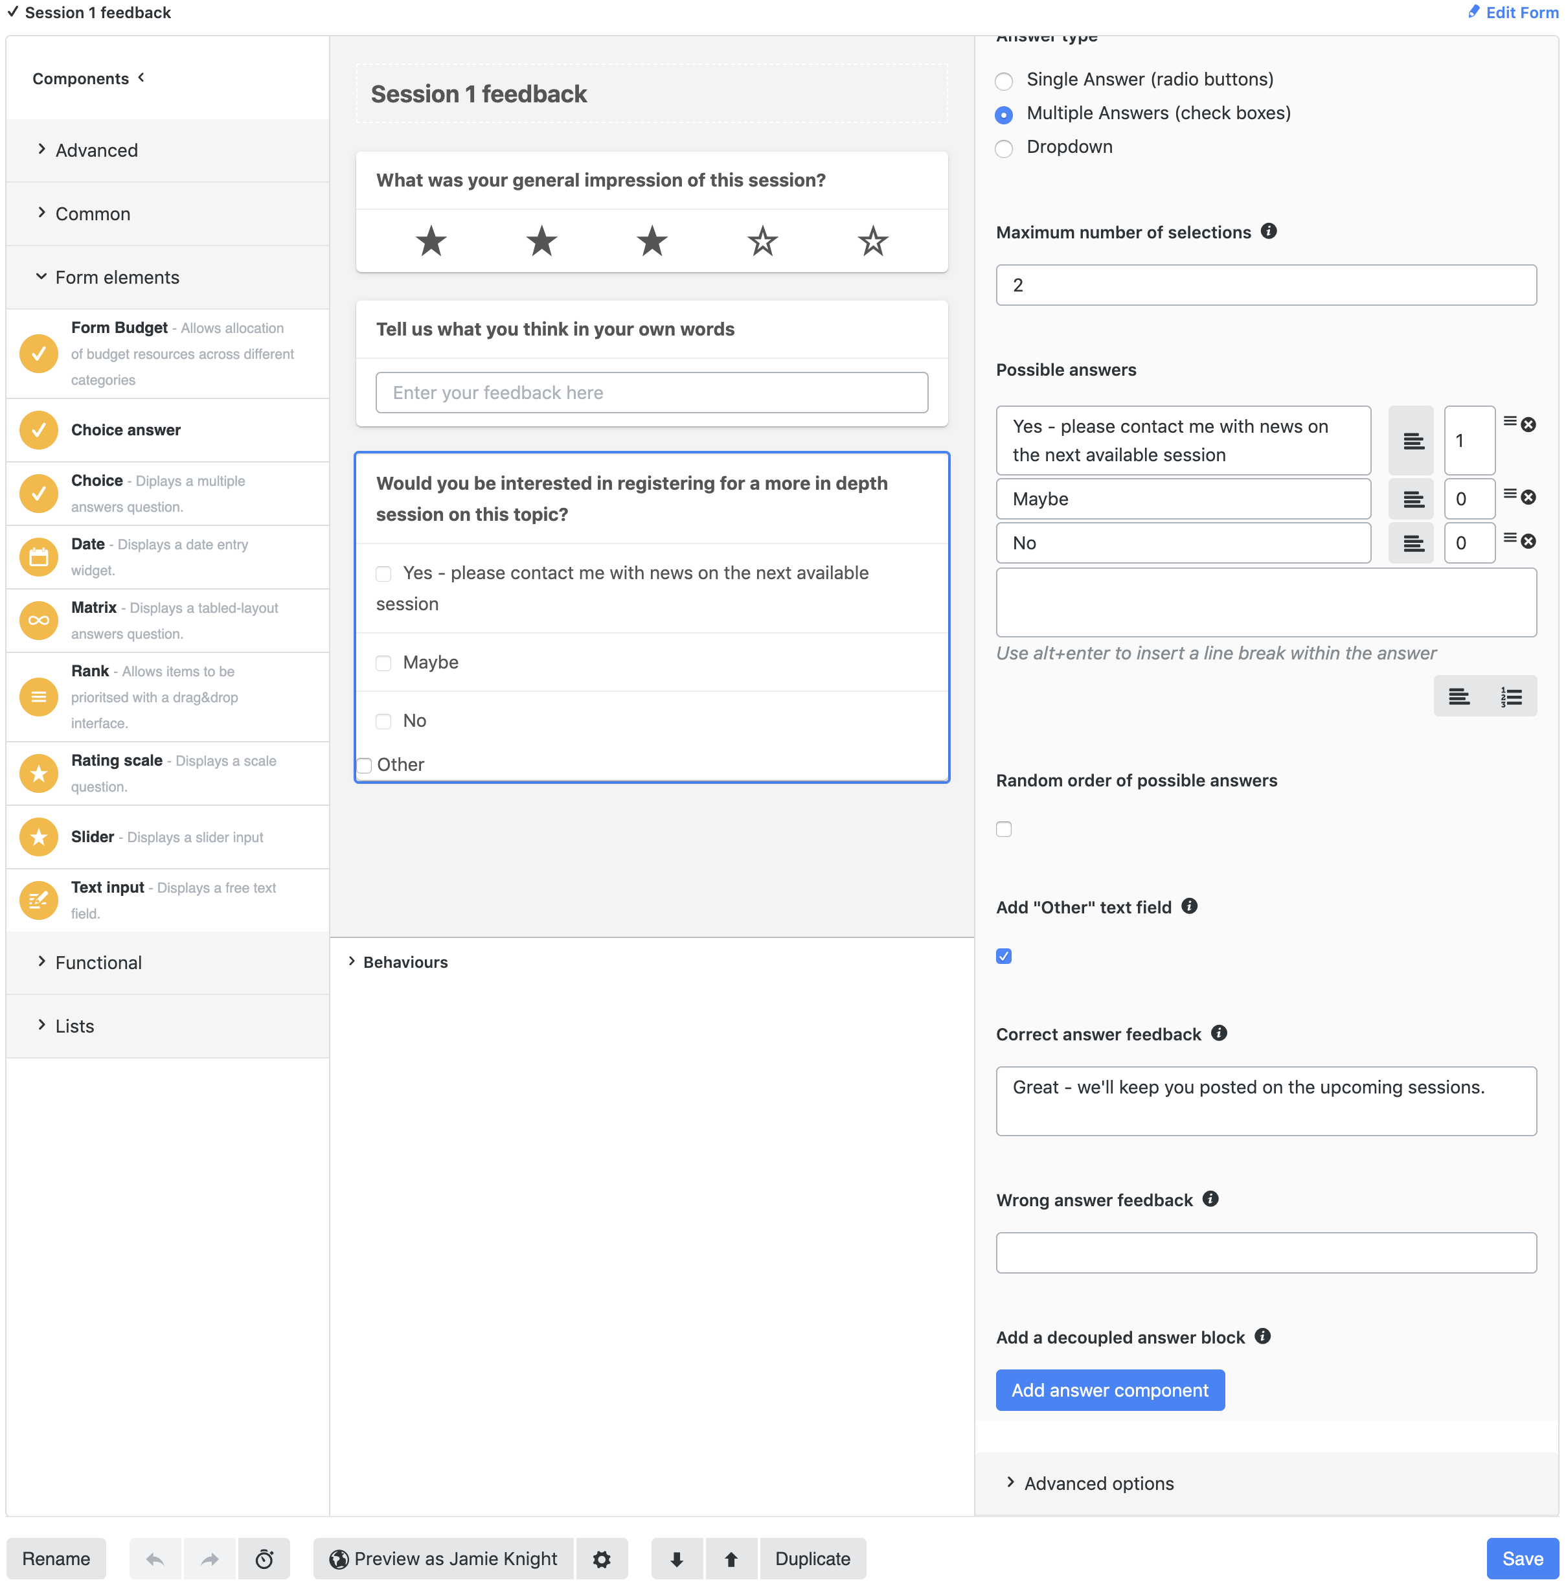The image size is (1566, 1591).
Task: Check the Other preview checkbox
Action: (x=365, y=765)
